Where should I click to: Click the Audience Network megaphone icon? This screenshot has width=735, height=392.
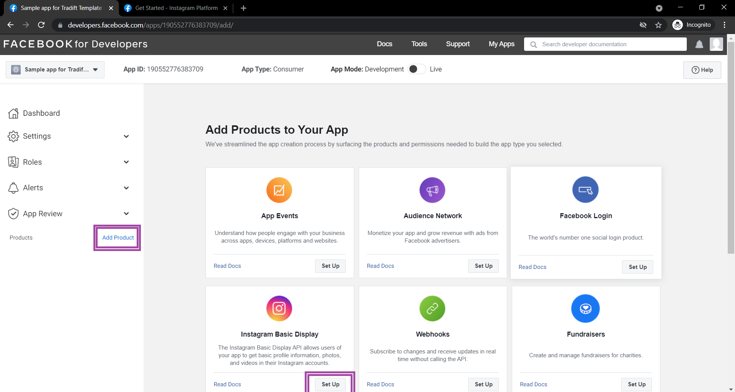coord(432,190)
